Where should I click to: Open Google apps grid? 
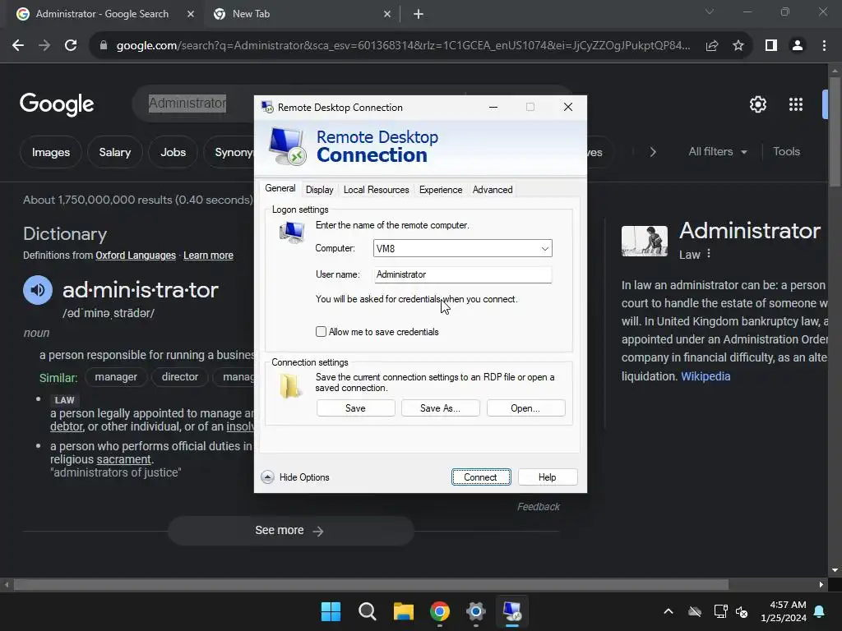tap(796, 104)
